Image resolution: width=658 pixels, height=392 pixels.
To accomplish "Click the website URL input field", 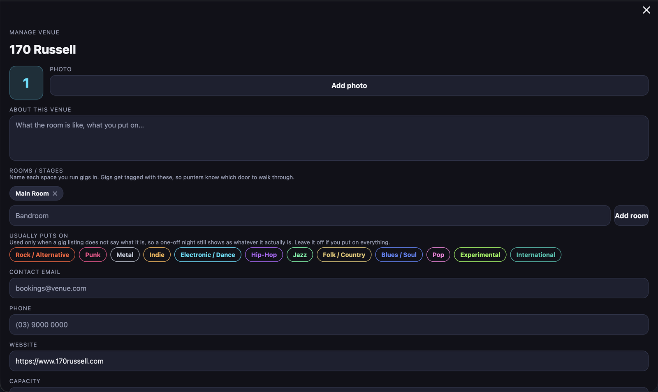I will coord(329,361).
